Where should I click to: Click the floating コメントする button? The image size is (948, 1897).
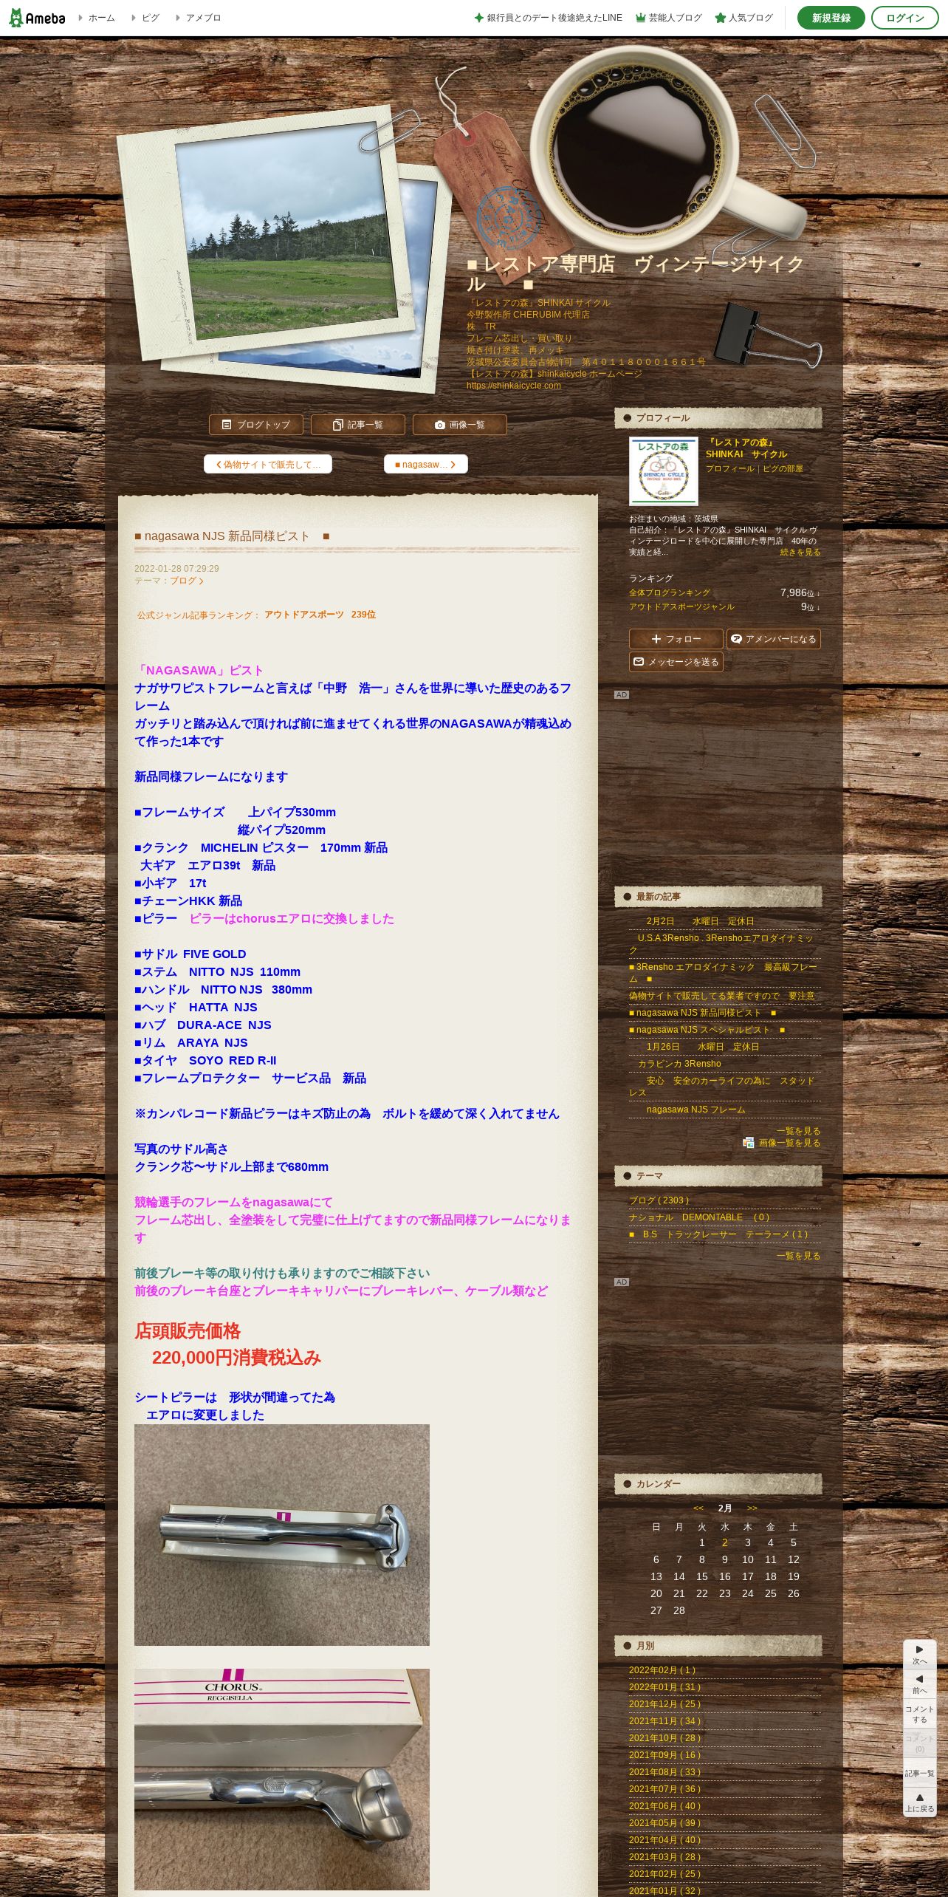point(919,1714)
